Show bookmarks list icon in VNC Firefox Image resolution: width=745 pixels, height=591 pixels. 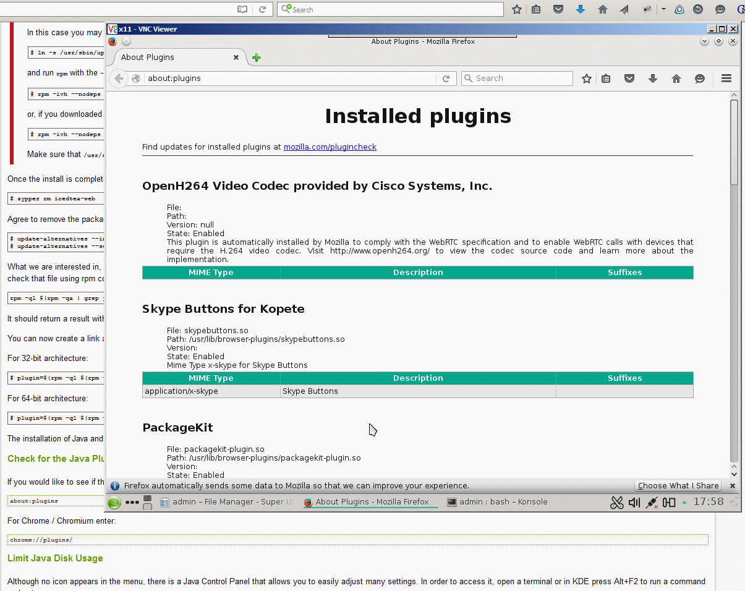pos(606,79)
